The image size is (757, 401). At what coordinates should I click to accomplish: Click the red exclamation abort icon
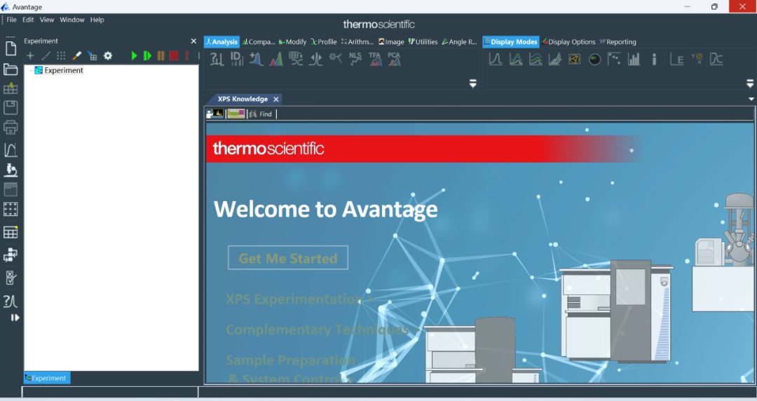tap(187, 55)
